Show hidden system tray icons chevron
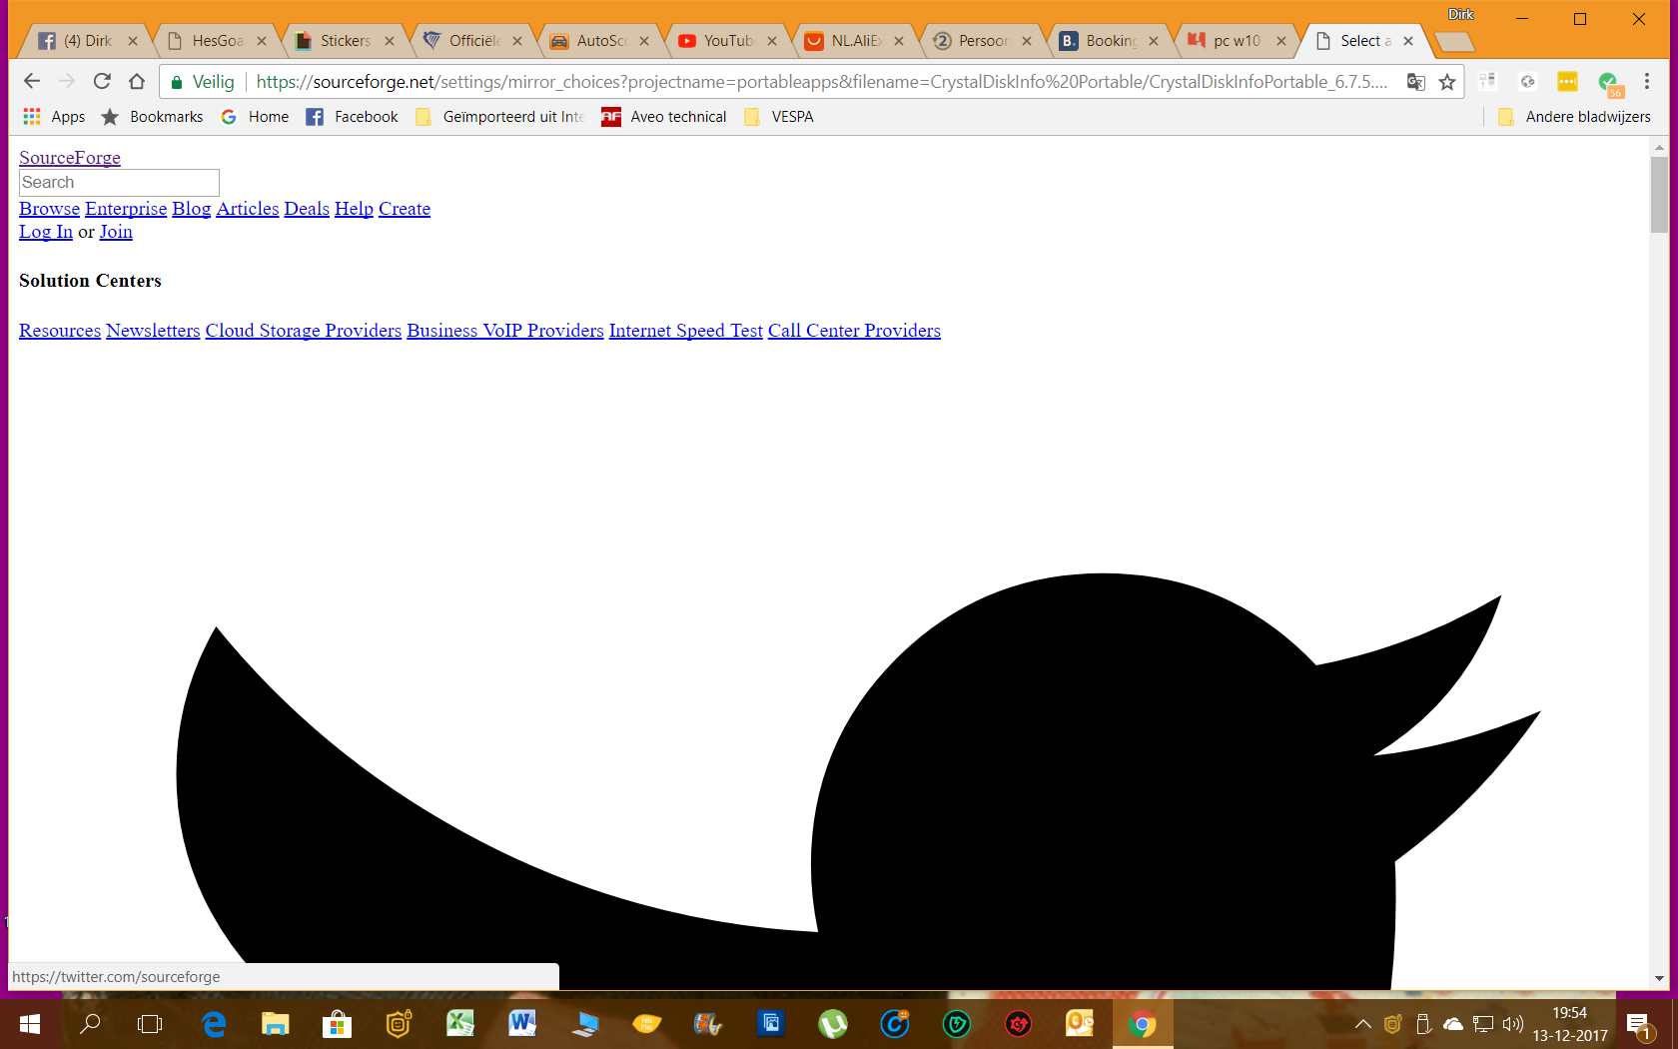Viewport: 1678px width, 1049px height. 1362,1024
